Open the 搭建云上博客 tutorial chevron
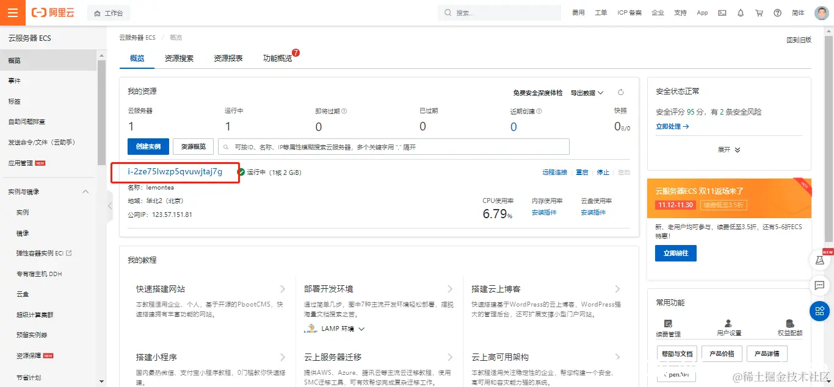This screenshot has width=834, height=387. tap(617, 289)
